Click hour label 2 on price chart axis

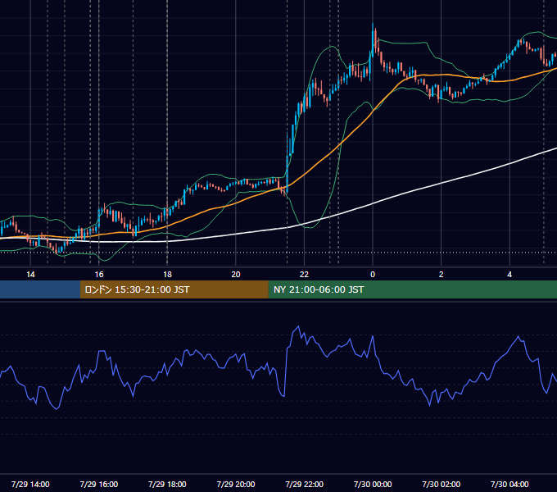click(x=441, y=275)
